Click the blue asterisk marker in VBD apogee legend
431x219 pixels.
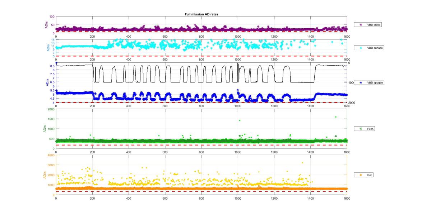click(360, 83)
